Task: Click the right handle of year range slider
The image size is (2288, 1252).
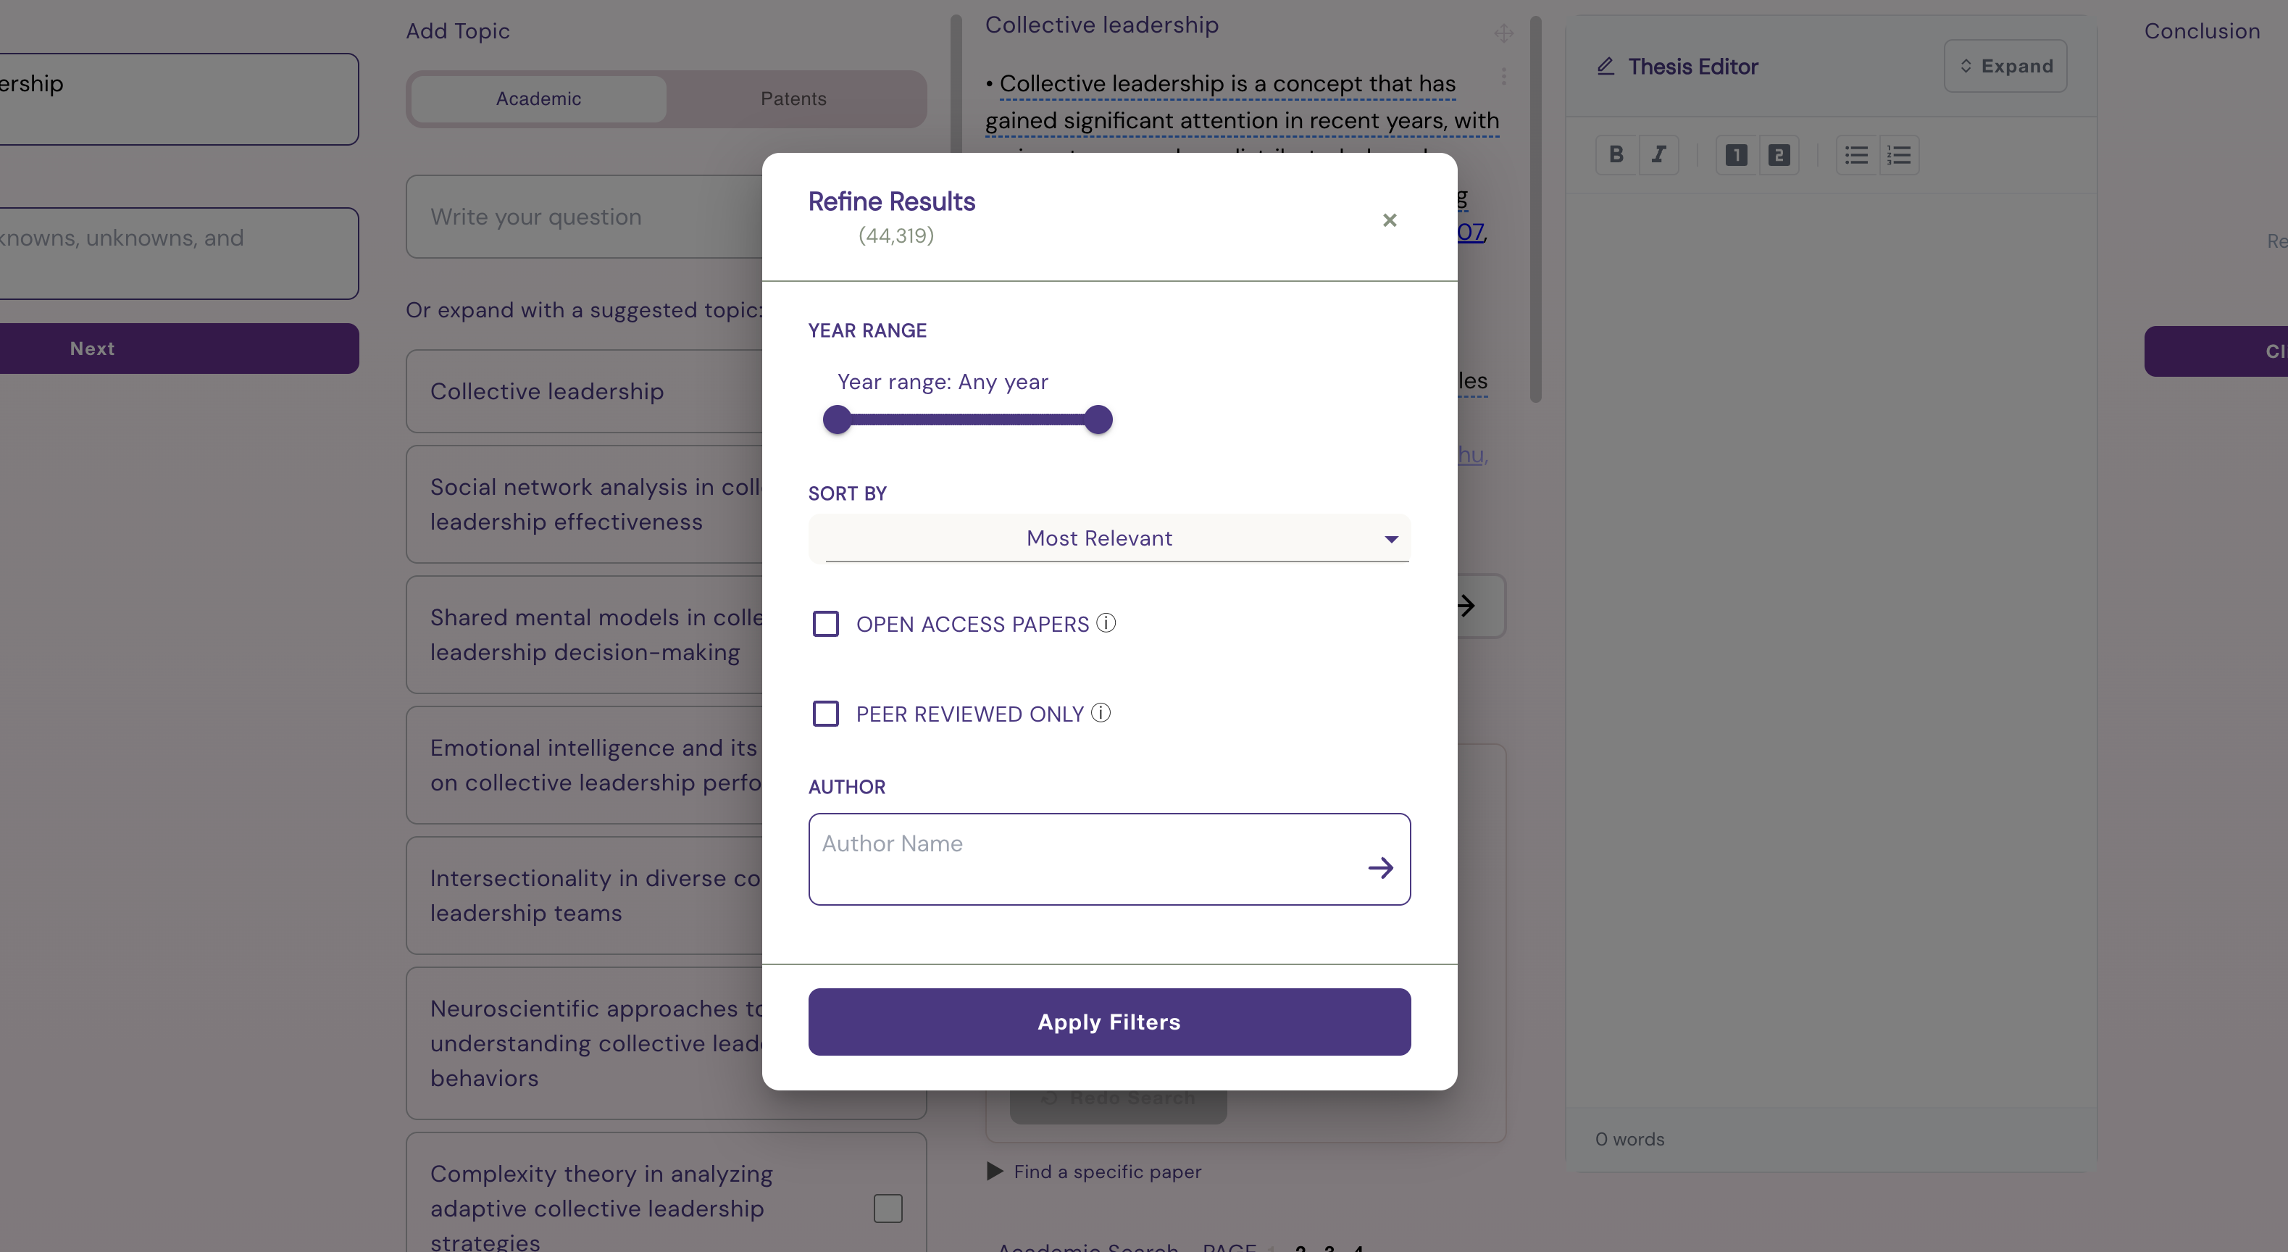Action: pos(1098,419)
